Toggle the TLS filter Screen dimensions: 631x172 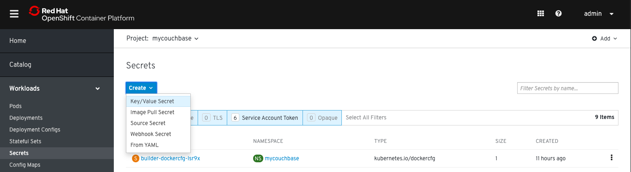pyautogui.click(x=212, y=118)
